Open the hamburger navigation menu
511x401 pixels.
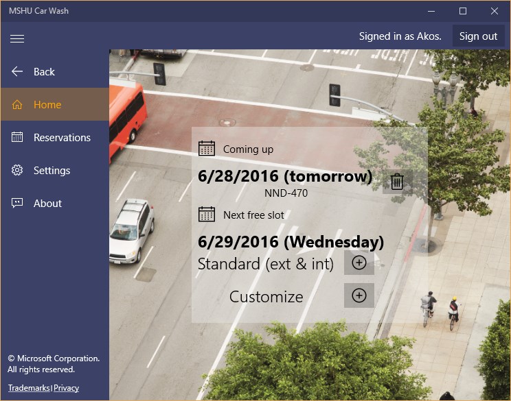click(17, 38)
